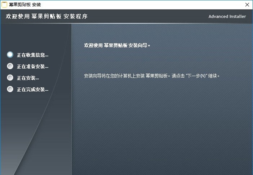
Task: Click the 正在安装 step indicator
Action: click(10, 78)
